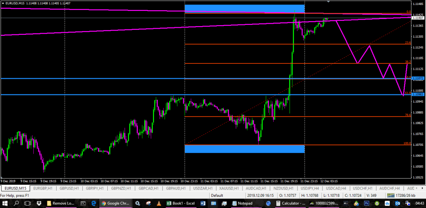Open the Default profile selector in the status bar
426x208 pixels.
point(217,195)
